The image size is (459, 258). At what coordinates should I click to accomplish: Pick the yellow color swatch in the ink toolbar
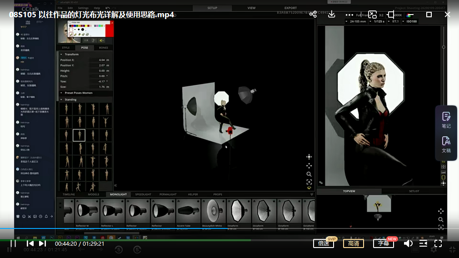86,26
